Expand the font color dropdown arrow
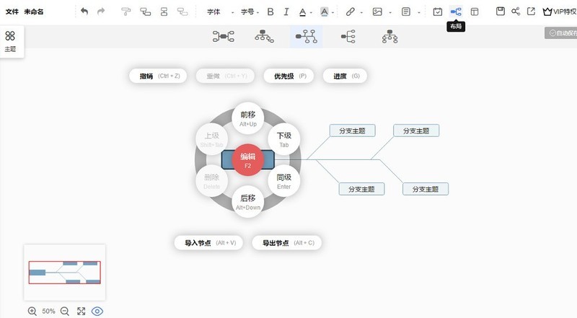Screen dimensions: 577x318 coord(311,12)
